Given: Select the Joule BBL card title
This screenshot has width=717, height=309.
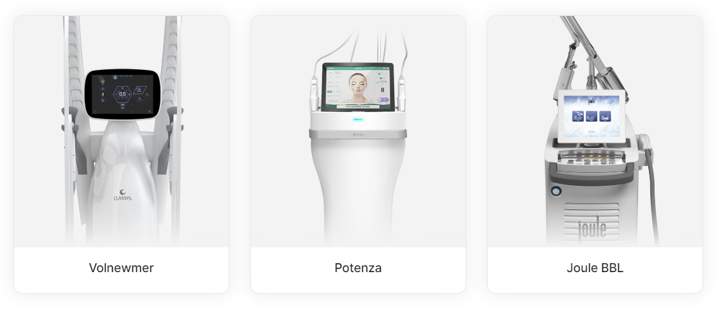Looking at the screenshot, I should tap(595, 268).
